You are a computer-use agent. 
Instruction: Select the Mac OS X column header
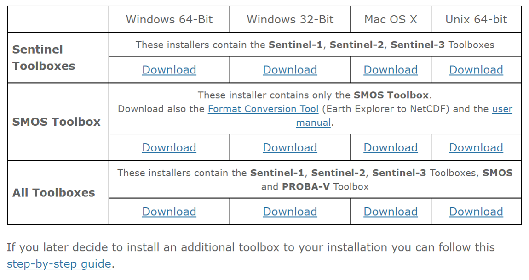click(391, 19)
